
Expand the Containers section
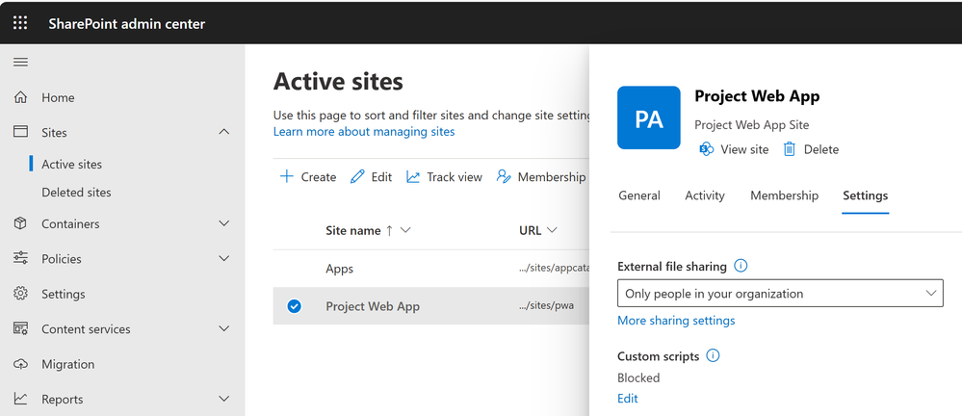coord(224,223)
